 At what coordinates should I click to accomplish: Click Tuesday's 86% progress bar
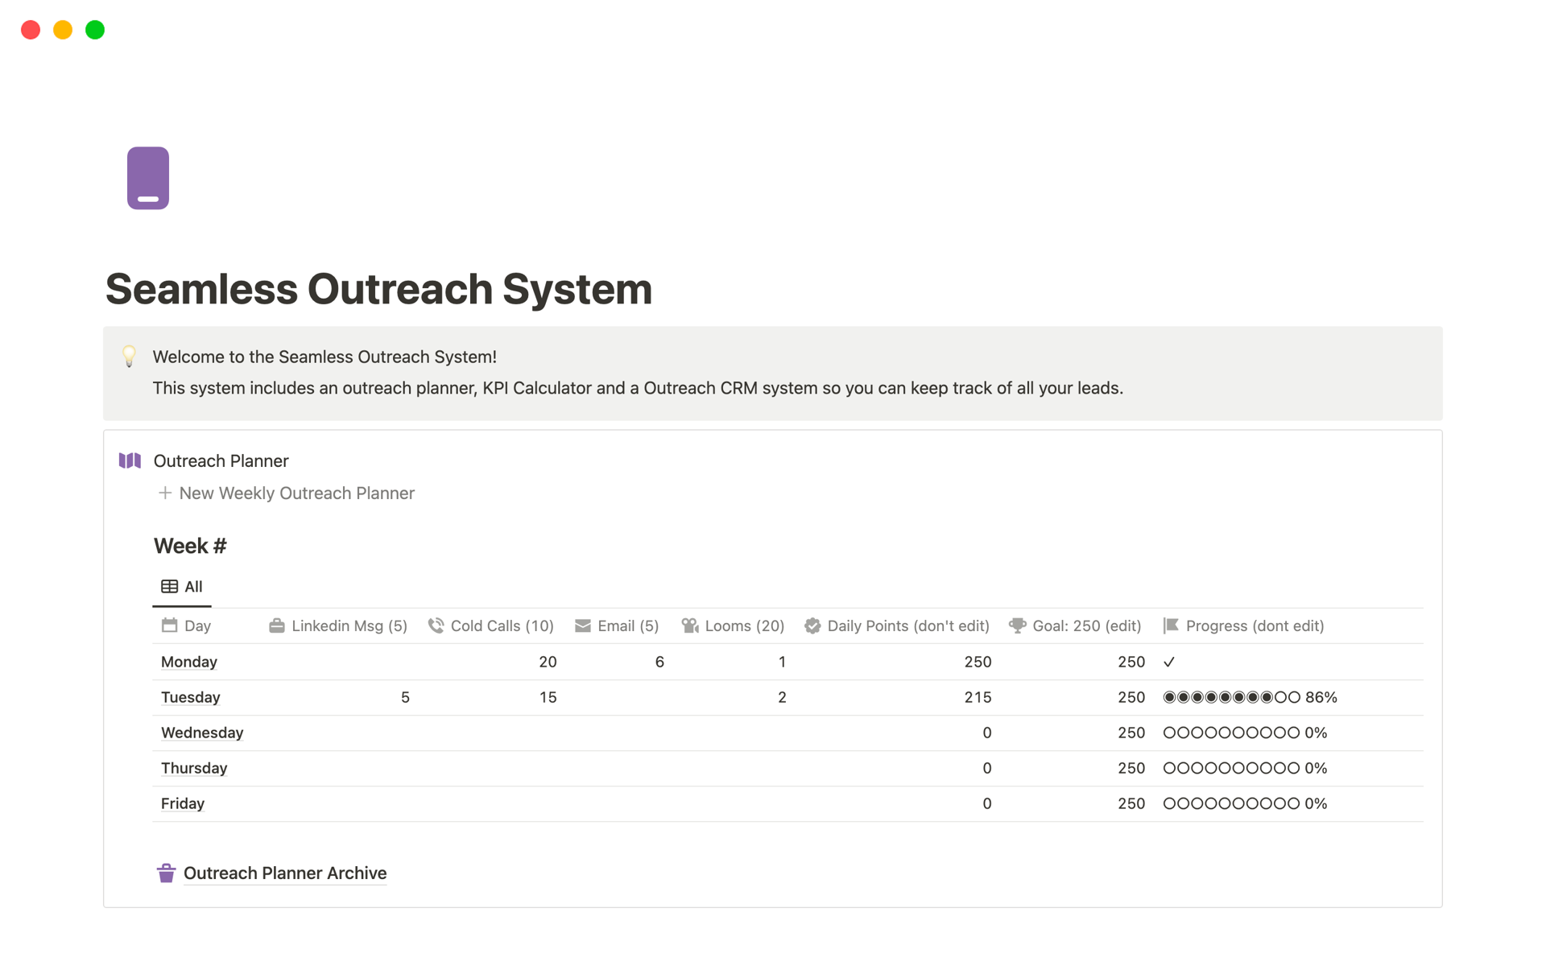pos(1250,697)
